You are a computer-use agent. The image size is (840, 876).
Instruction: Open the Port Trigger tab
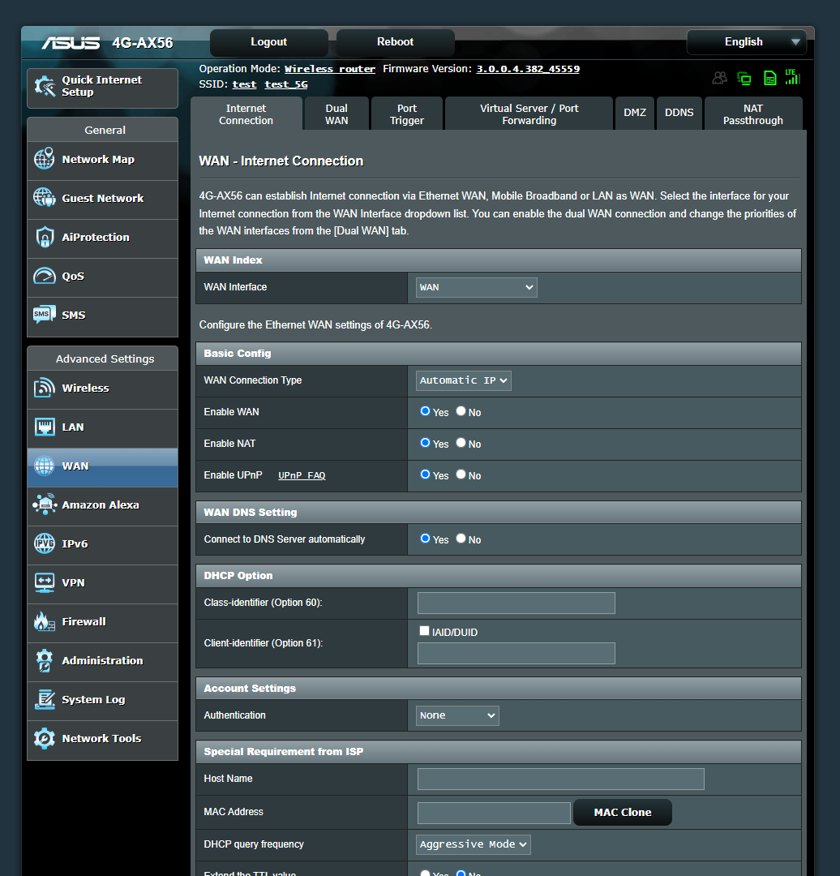click(407, 114)
